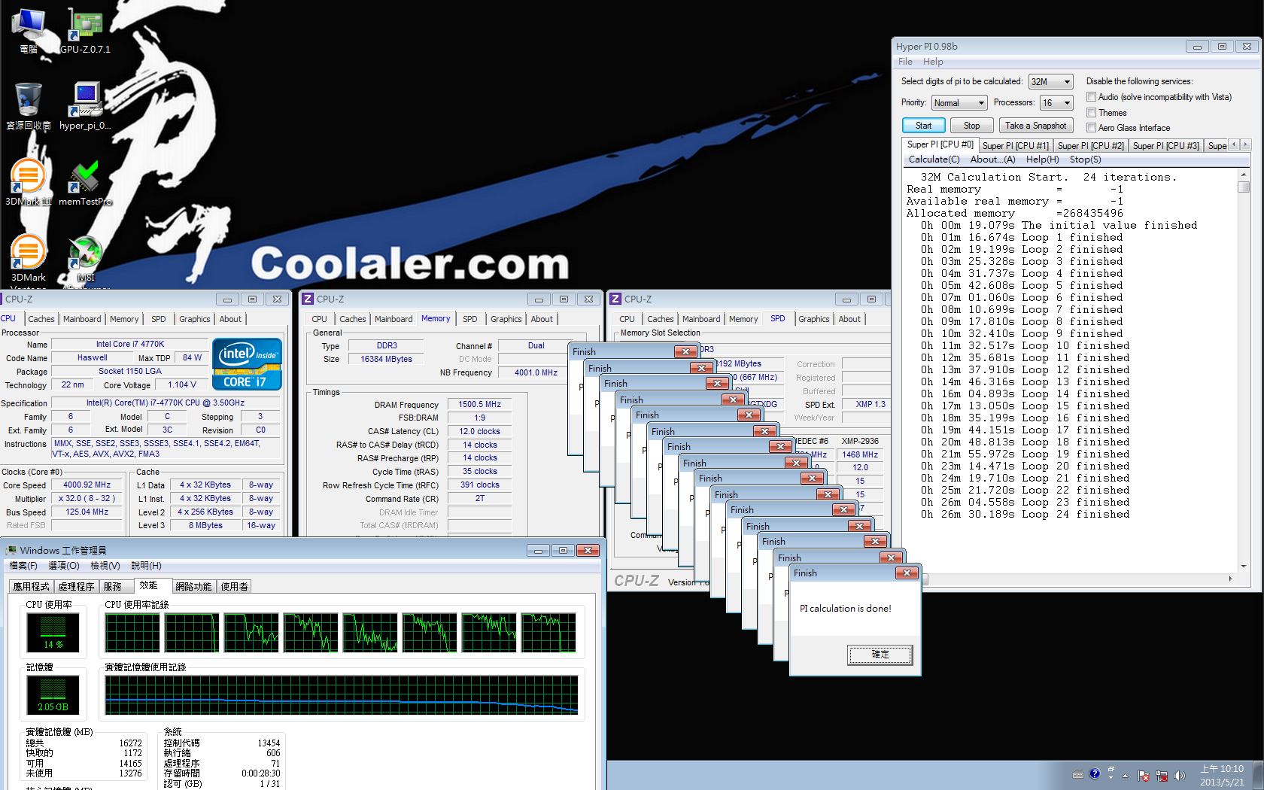1264x790 pixels.
Task: Open the Action Center flag tray icon
Action: [x=1144, y=776]
